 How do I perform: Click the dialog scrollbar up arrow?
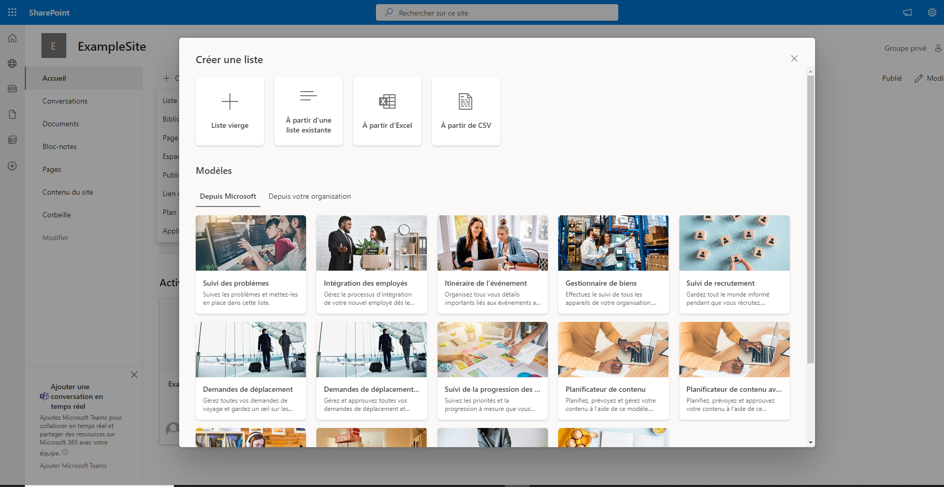(x=810, y=71)
